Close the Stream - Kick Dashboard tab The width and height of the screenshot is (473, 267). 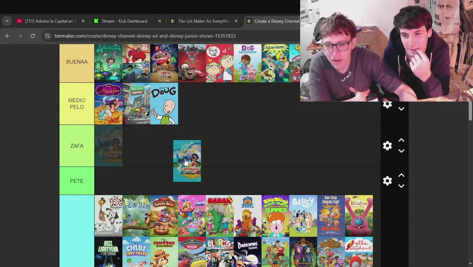point(160,21)
